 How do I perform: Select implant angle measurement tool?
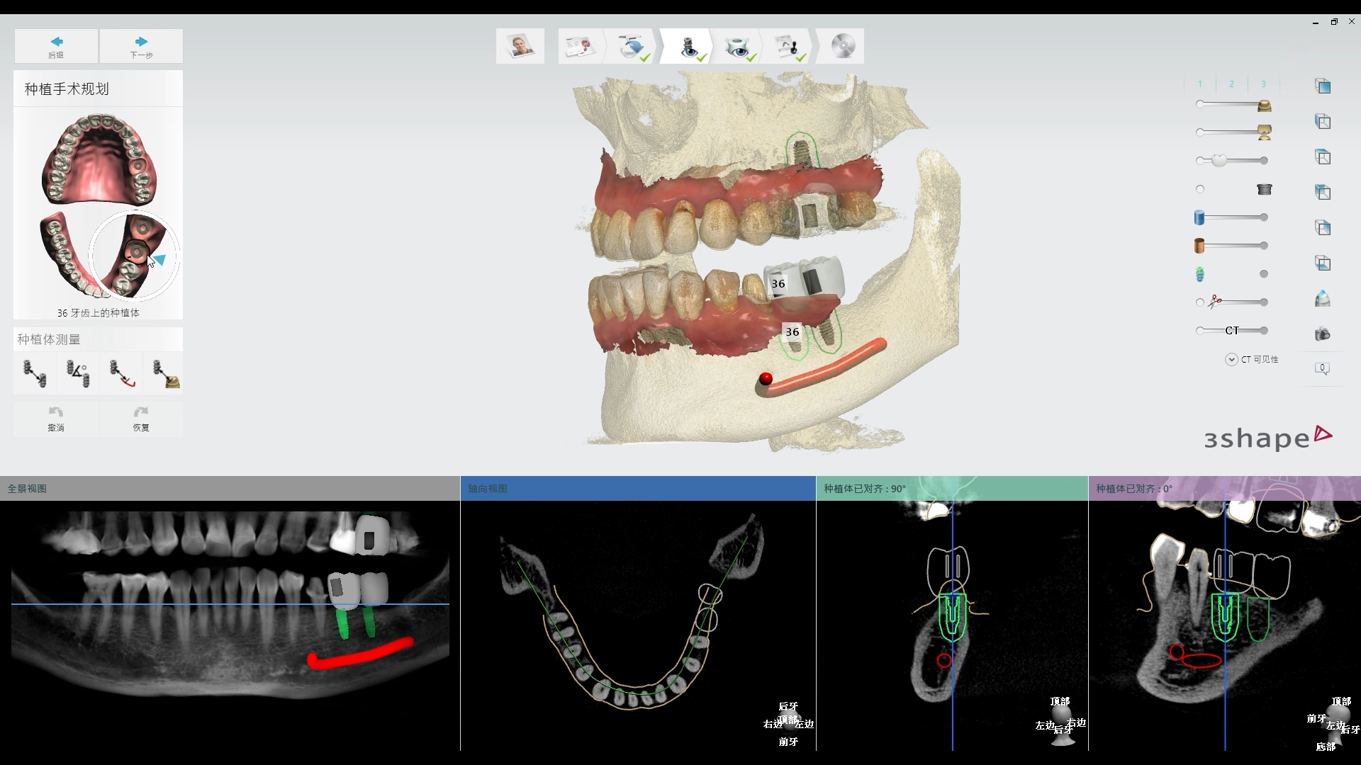tap(77, 373)
